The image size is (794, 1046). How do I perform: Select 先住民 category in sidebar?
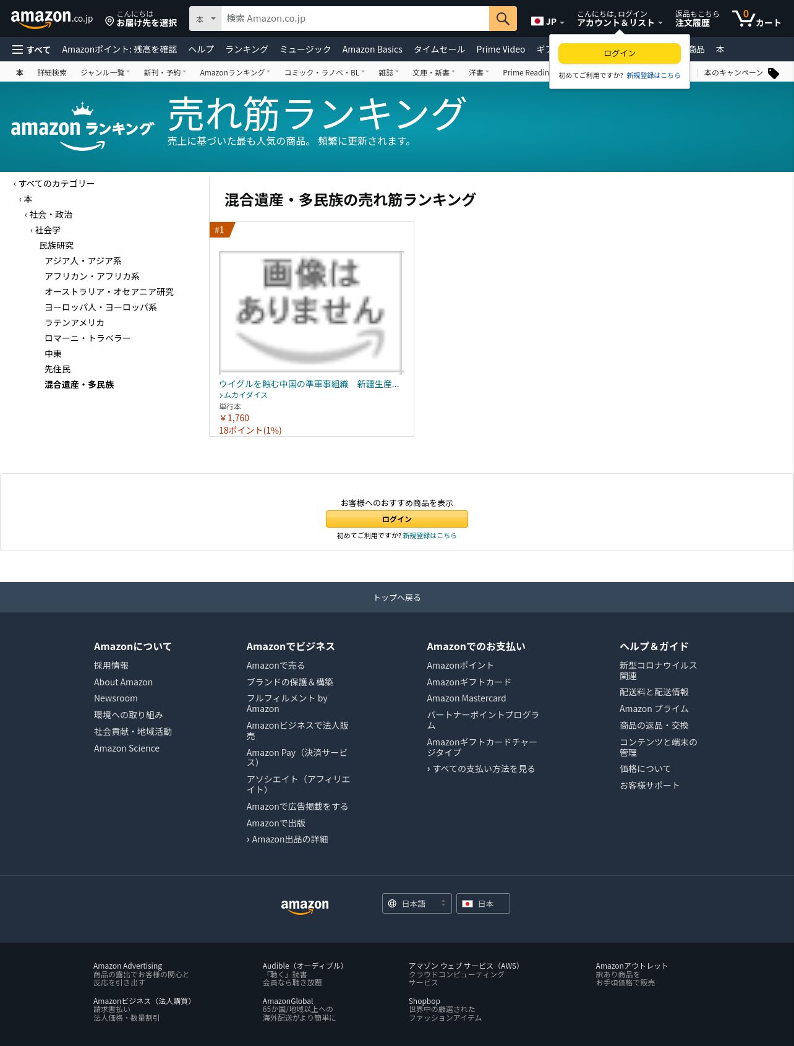58,369
